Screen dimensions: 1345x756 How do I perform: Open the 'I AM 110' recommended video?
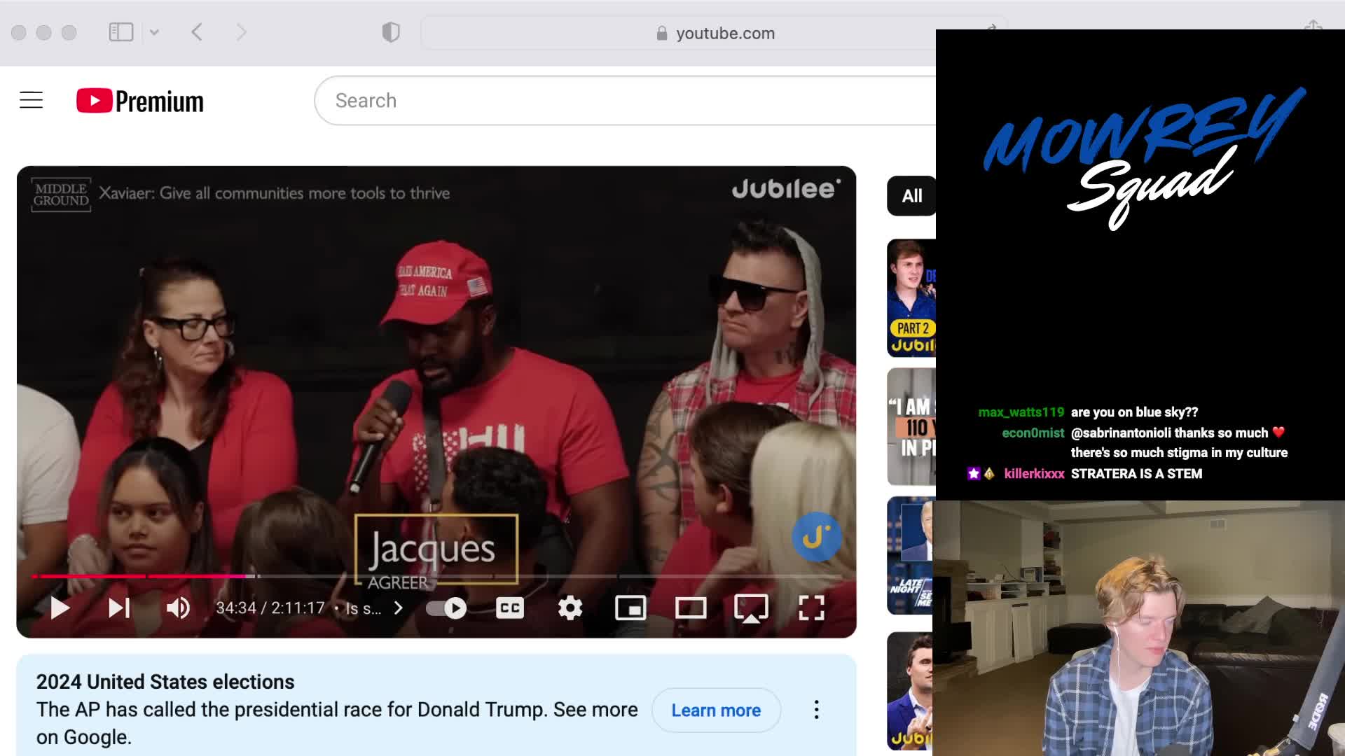911,426
